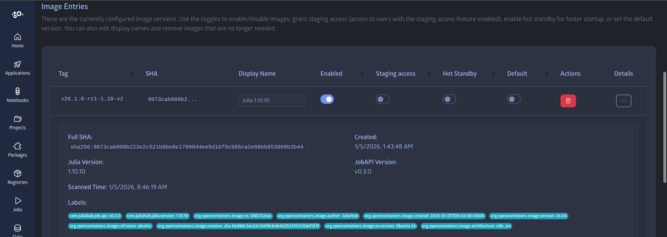Sort the table by Tag column

tap(132, 74)
